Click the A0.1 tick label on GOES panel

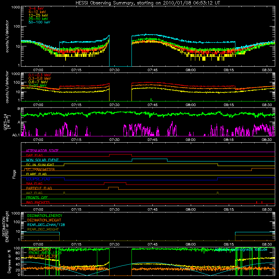pos(16,135)
